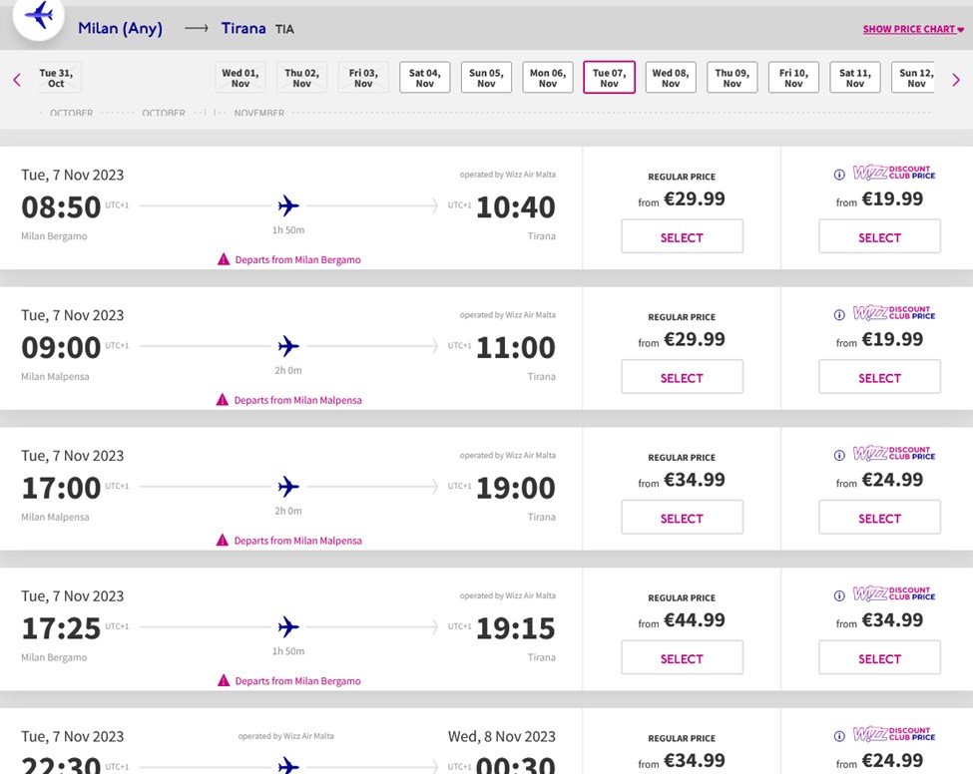This screenshot has width=973, height=774.
Task: Click info icon beside 17:25 flight discount price
Action: pos(839,595)
